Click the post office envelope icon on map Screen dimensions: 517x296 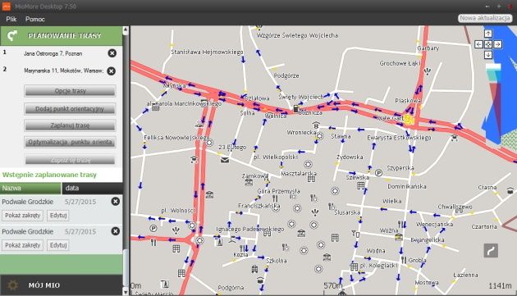(x=225, y=160)
